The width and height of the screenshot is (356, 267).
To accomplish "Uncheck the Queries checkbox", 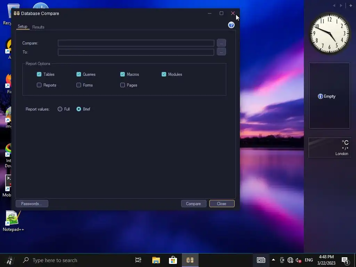I will pos(79,74).
